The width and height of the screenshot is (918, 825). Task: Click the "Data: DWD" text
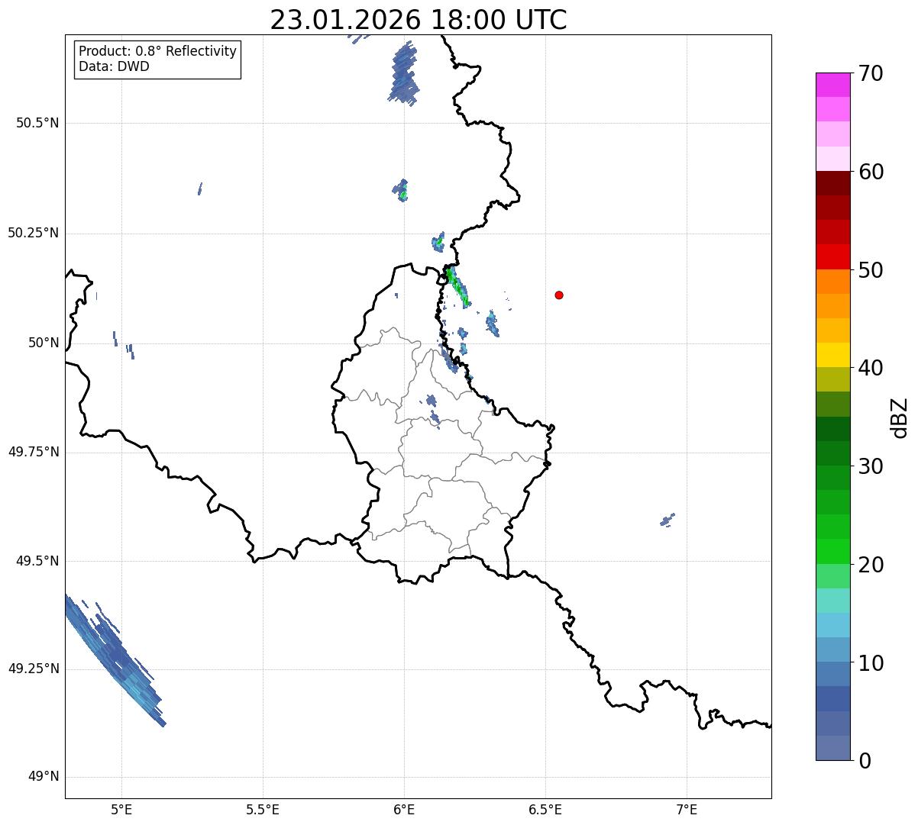114,66
